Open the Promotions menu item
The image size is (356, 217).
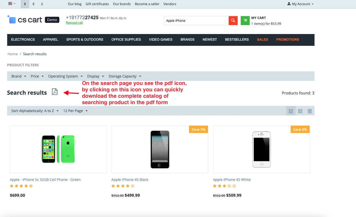(287, 40)
